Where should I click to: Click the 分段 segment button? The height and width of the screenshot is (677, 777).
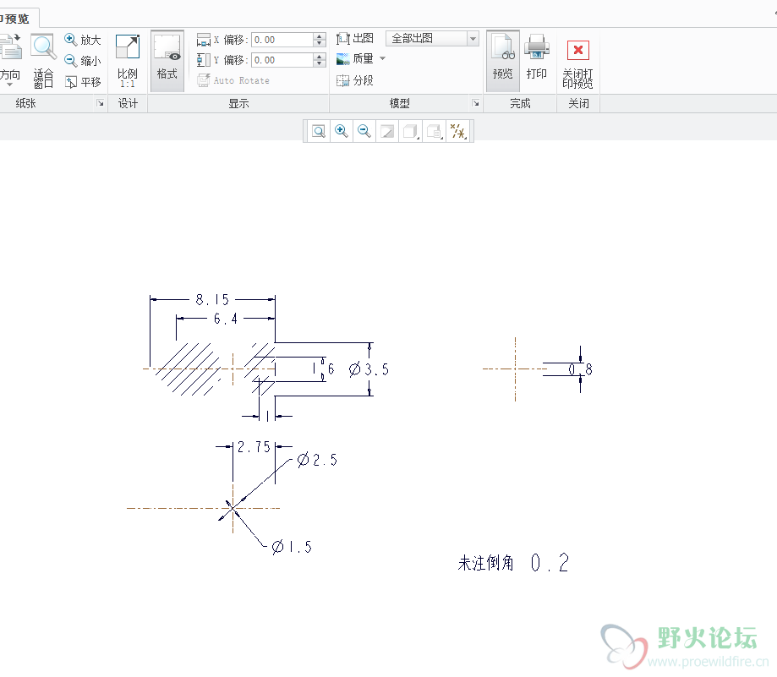pyautogui.click(x=354, y=80)
